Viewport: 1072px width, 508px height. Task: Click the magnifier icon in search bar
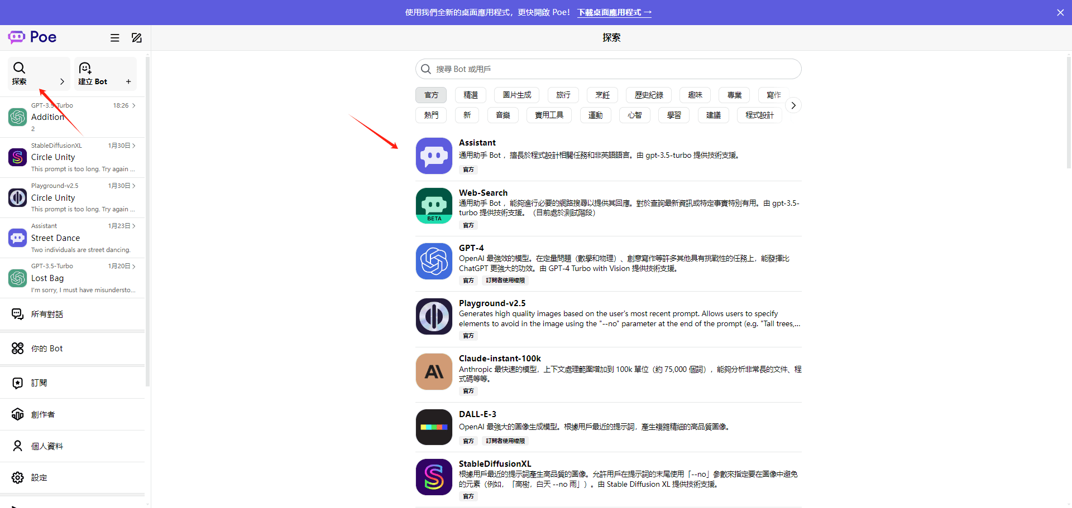click(x=426, y=69)
